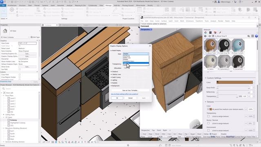The height and width of the screenshot is (147, 261).
Task: Click the wood Color swatch in Custom Settings
Action: coord(234,82)
